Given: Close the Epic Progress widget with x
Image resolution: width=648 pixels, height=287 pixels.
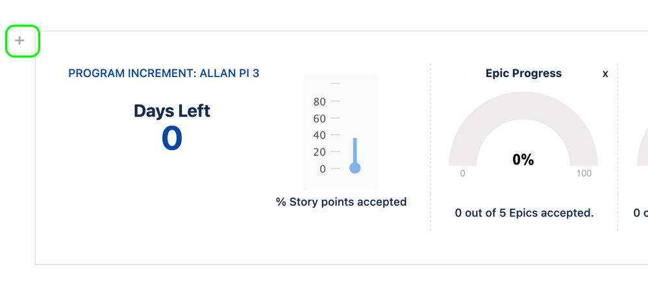Looking at the screenshot, I should 605,74.
